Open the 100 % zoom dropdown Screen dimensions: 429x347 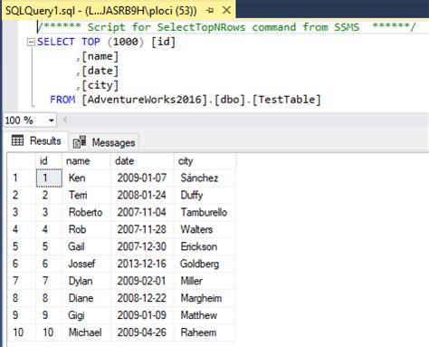tap(52, 120)
